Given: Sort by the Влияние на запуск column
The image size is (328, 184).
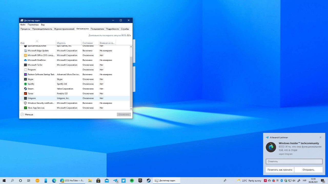Looking at the screenshot, I should click(107, 43).
